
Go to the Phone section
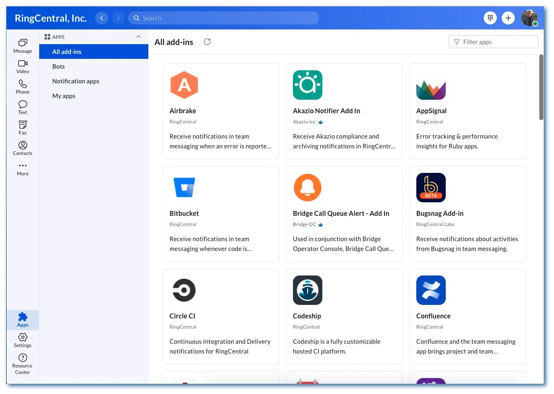click(x=22, y=87)
